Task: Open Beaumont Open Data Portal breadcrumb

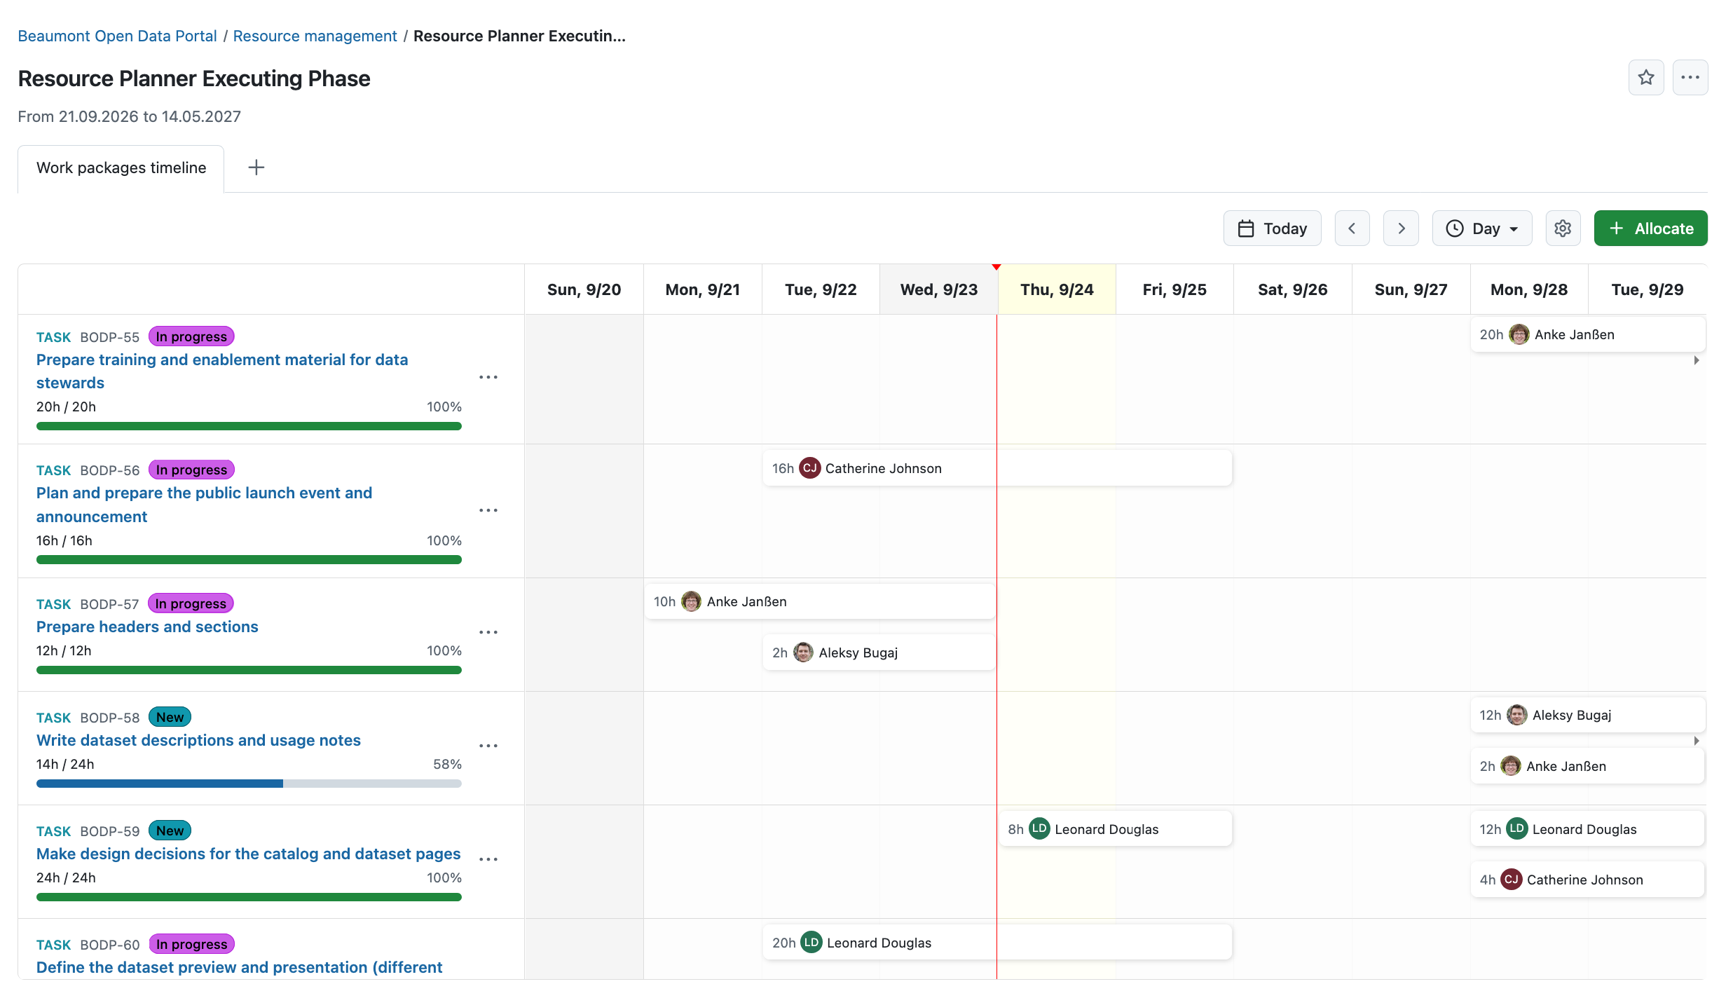Action: click(117, 36)
